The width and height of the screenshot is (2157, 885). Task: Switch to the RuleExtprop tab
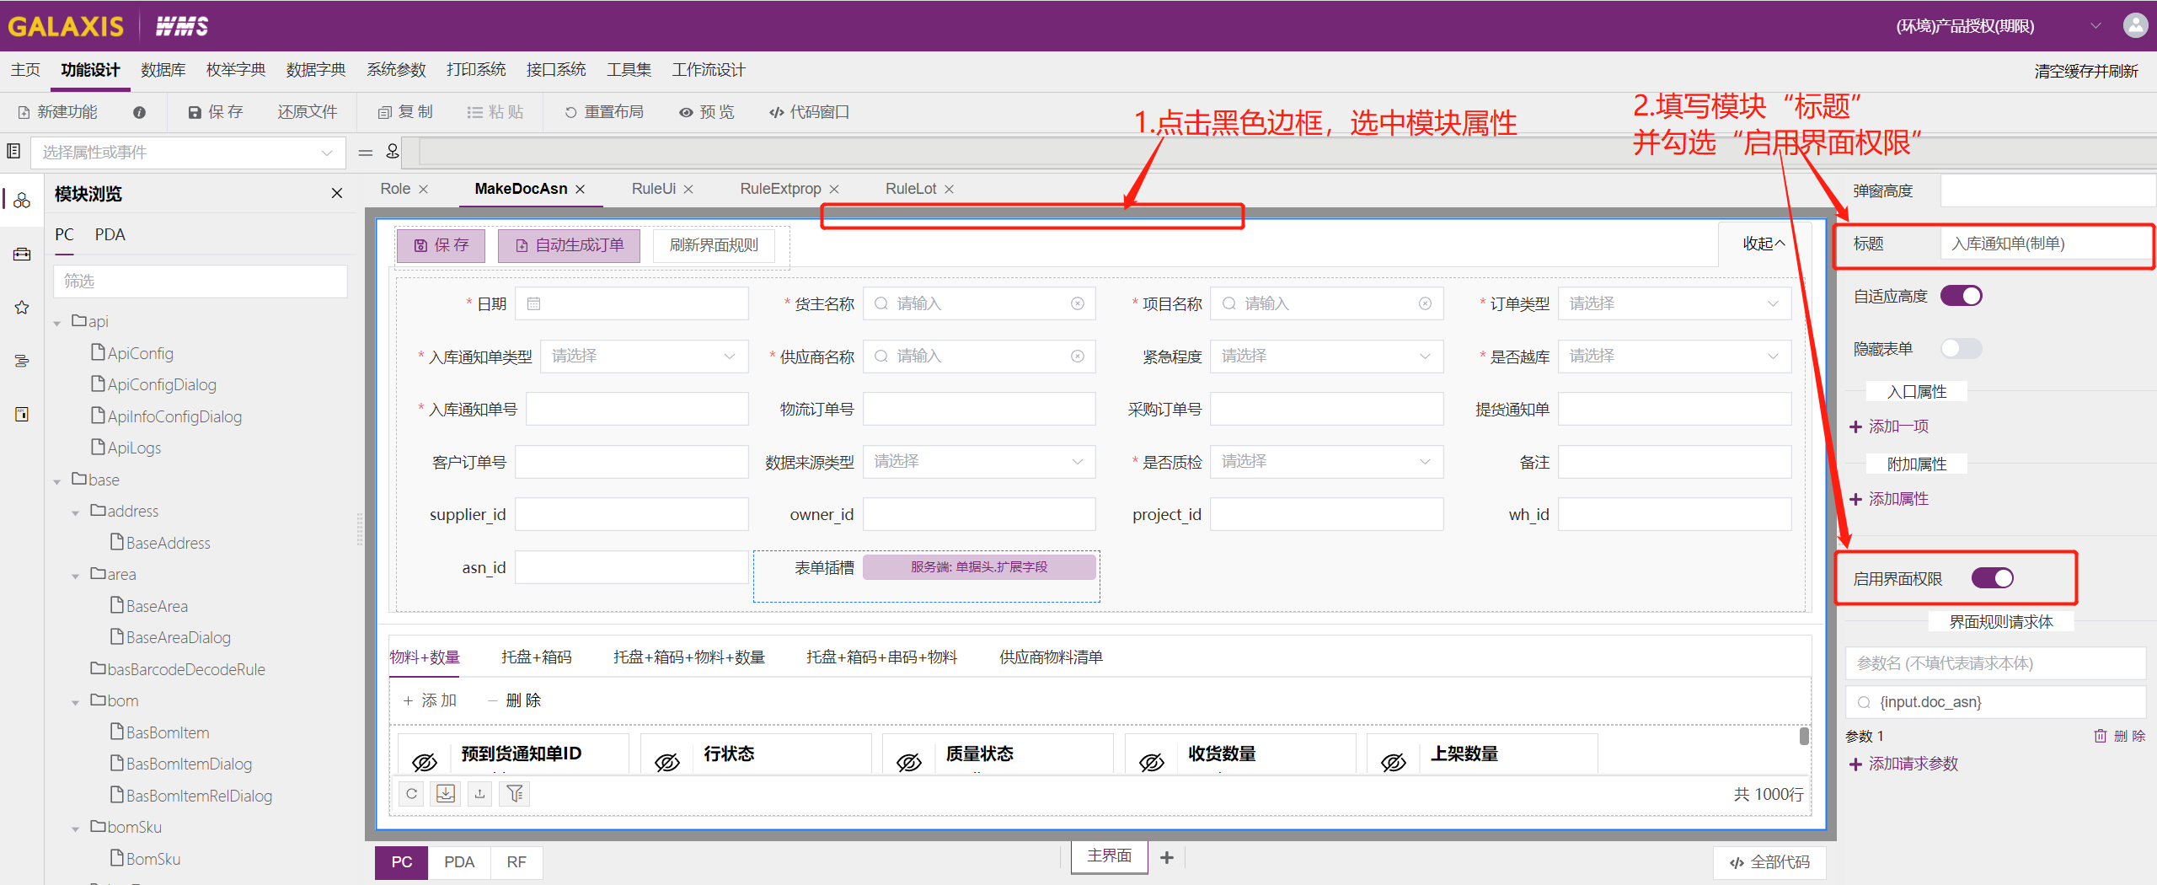tap(780, 189)
